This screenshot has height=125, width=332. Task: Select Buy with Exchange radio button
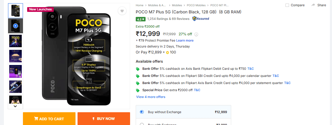coord(142,124)
